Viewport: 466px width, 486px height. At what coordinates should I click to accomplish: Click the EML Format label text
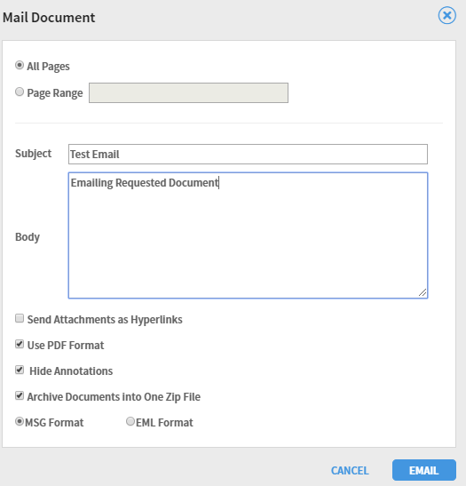[x=164, y=422]
